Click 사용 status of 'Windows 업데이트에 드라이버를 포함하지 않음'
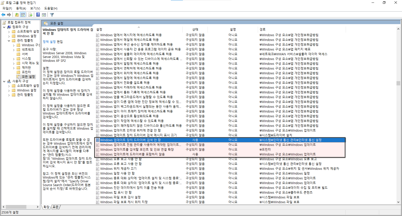This screenshot has height=216, width=402. click(195, 154)
